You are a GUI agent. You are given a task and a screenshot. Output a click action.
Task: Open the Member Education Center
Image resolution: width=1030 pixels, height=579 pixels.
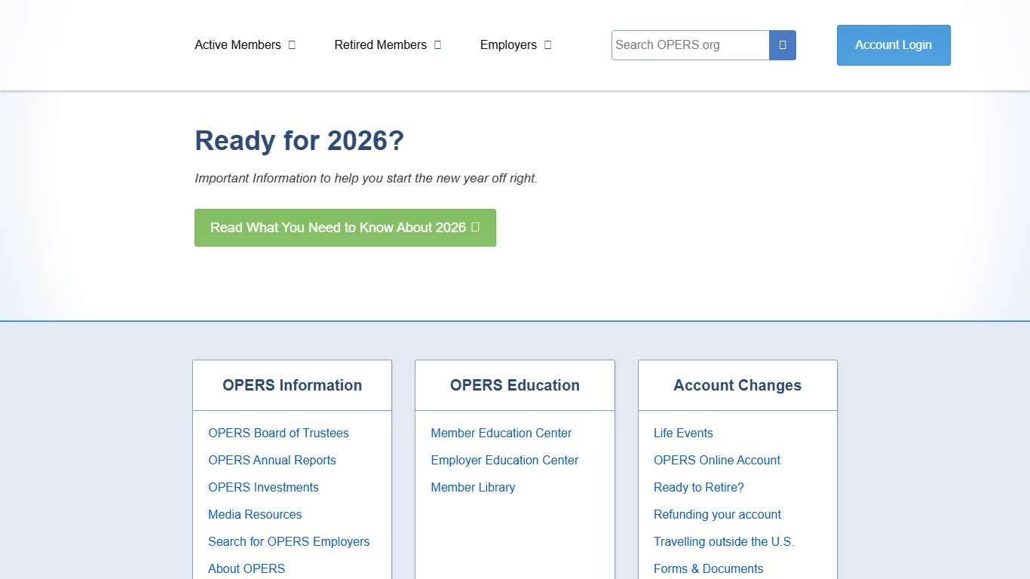pos(501,433)
